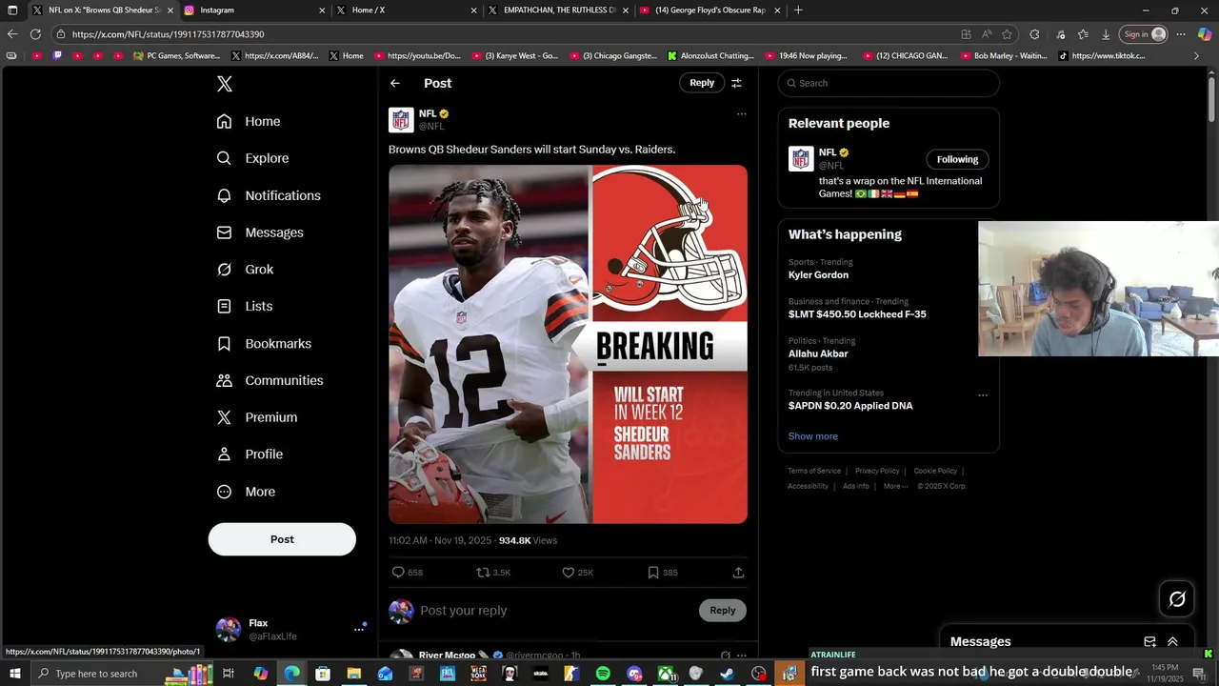The height and width of the screenshot is (686, 1219).
Task: Go to Home in the X sidebar
Action: coord(249,121)
